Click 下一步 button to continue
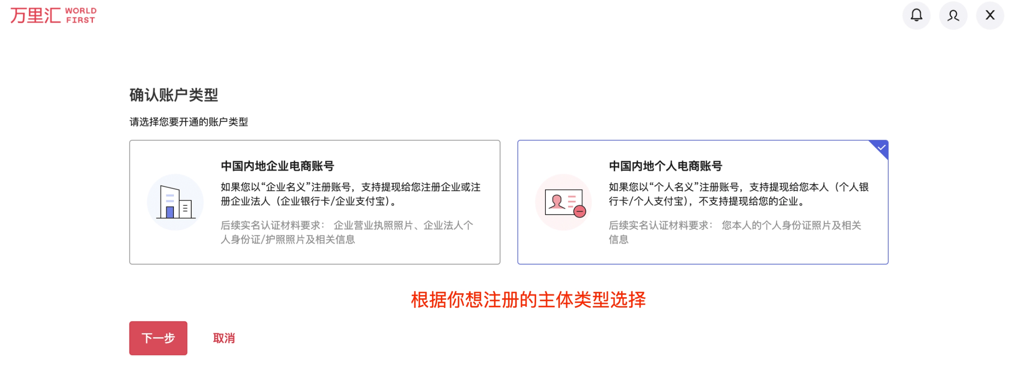 [158, 338]
